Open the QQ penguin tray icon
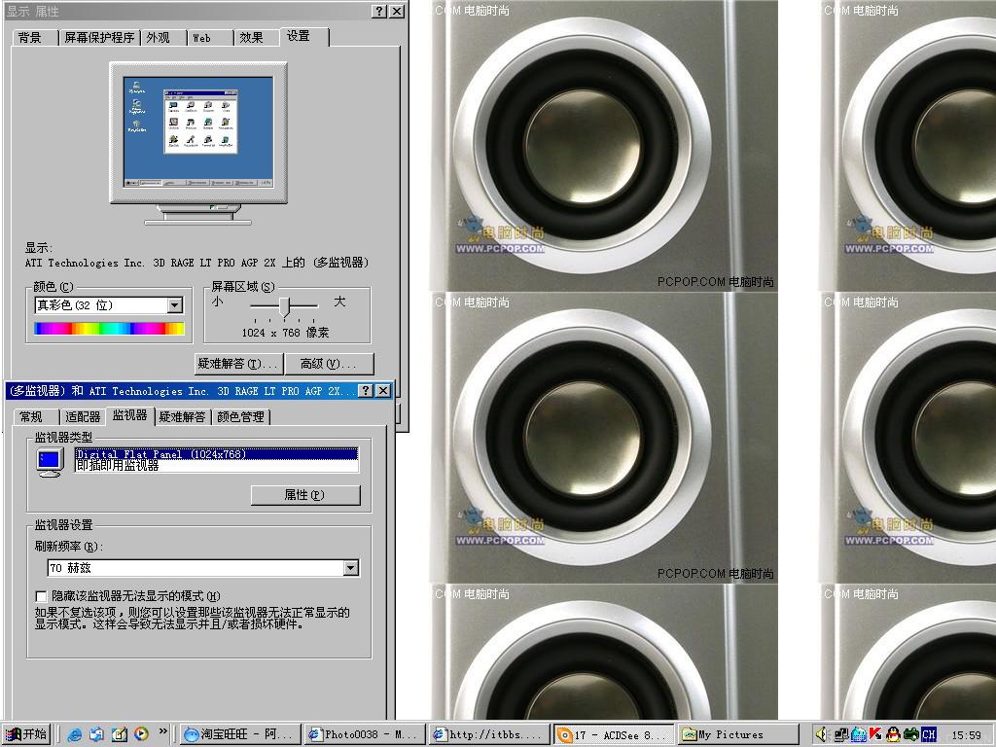996x747 pixels. pos(893,734)
